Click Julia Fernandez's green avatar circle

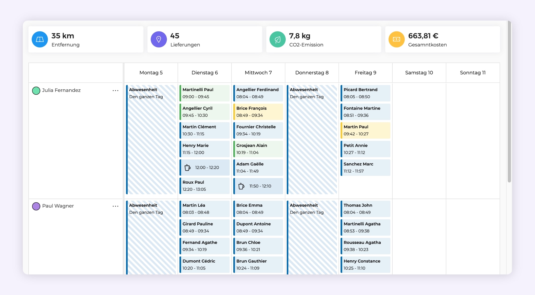coord(36,91)
